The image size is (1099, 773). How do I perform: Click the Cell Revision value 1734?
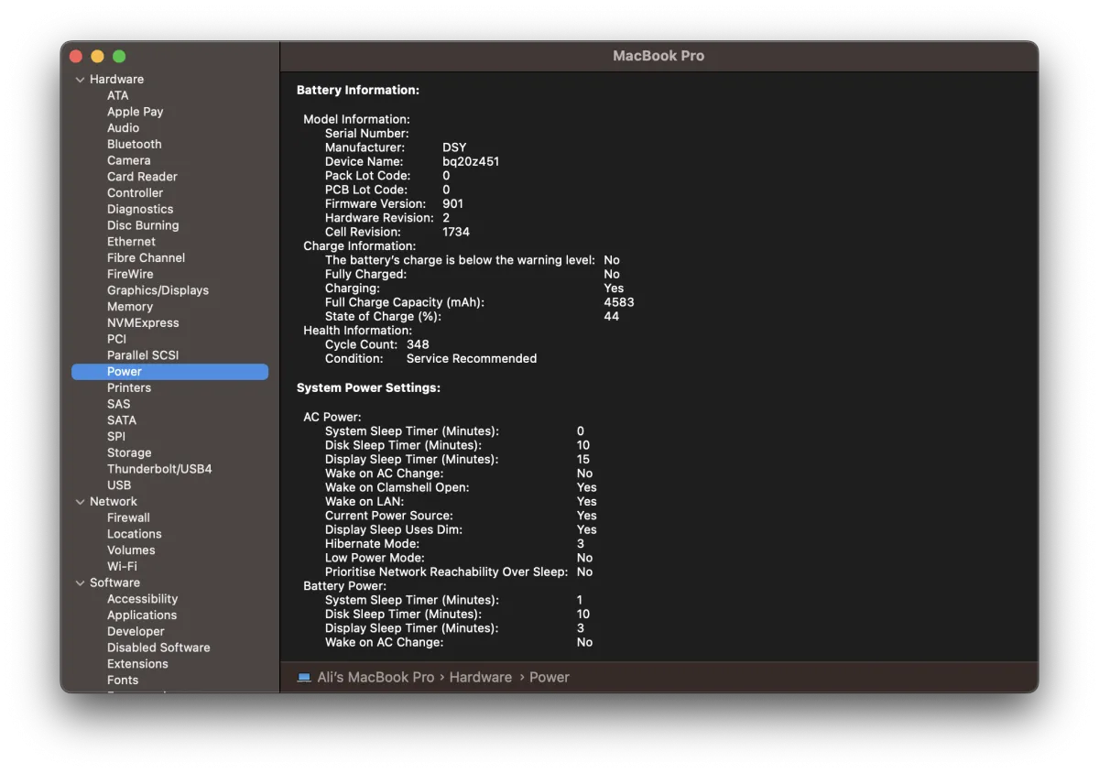(x=456, y=233)
